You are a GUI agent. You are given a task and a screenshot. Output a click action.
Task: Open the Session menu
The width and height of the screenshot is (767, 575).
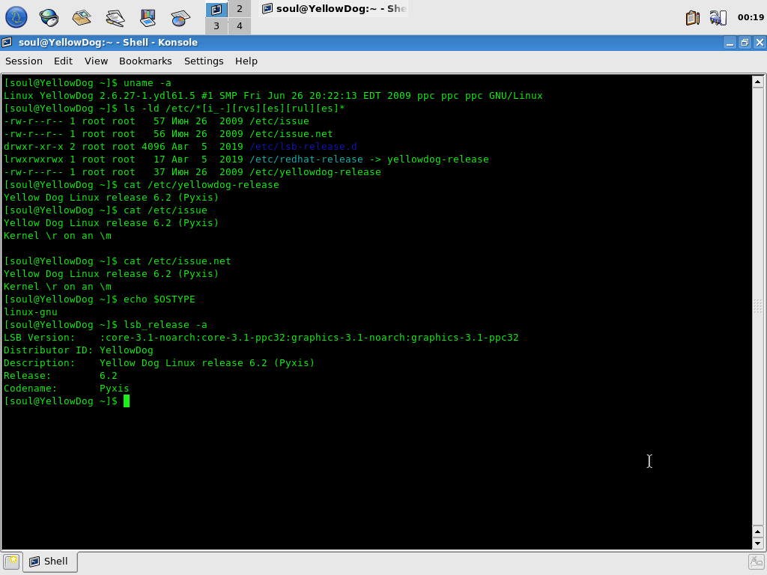[x=24, y=61]
